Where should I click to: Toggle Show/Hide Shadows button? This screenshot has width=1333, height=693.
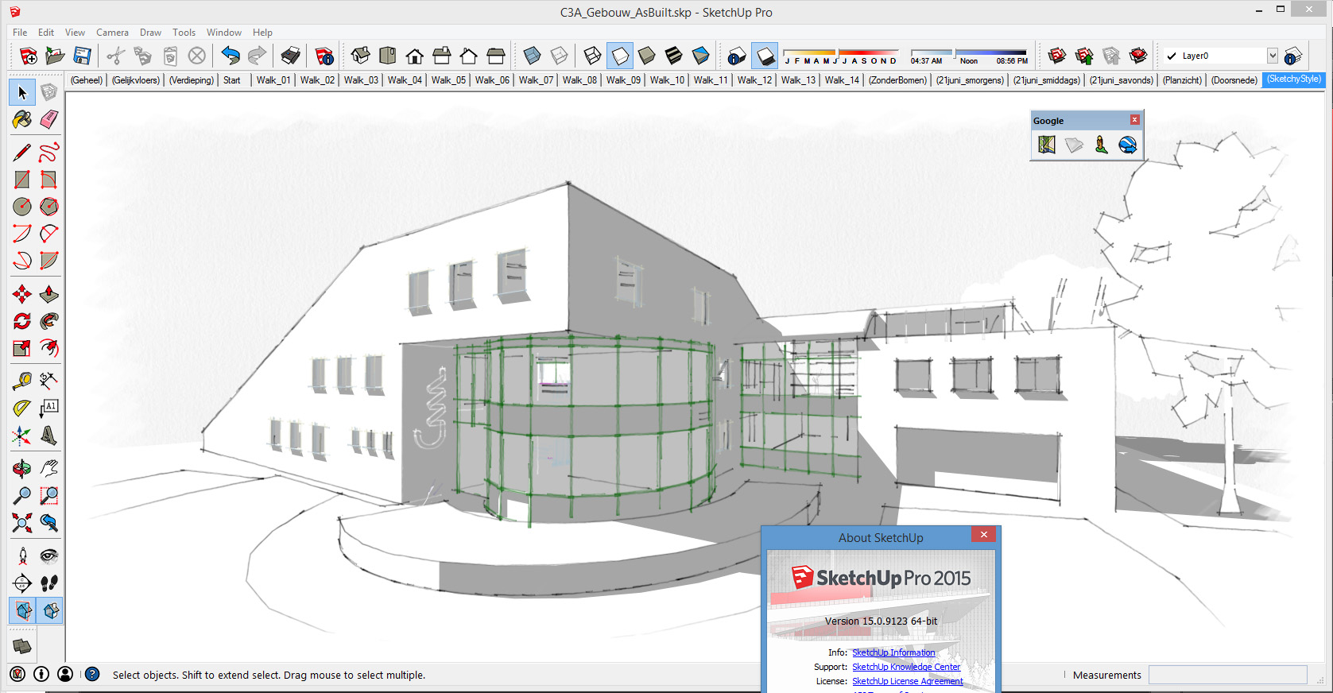(765, 56)
